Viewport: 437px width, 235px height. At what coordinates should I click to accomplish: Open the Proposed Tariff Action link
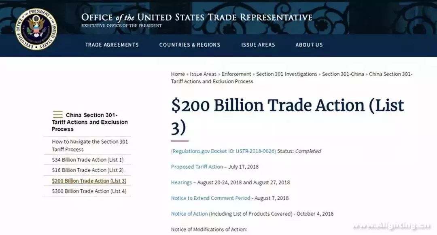point(197,167)
